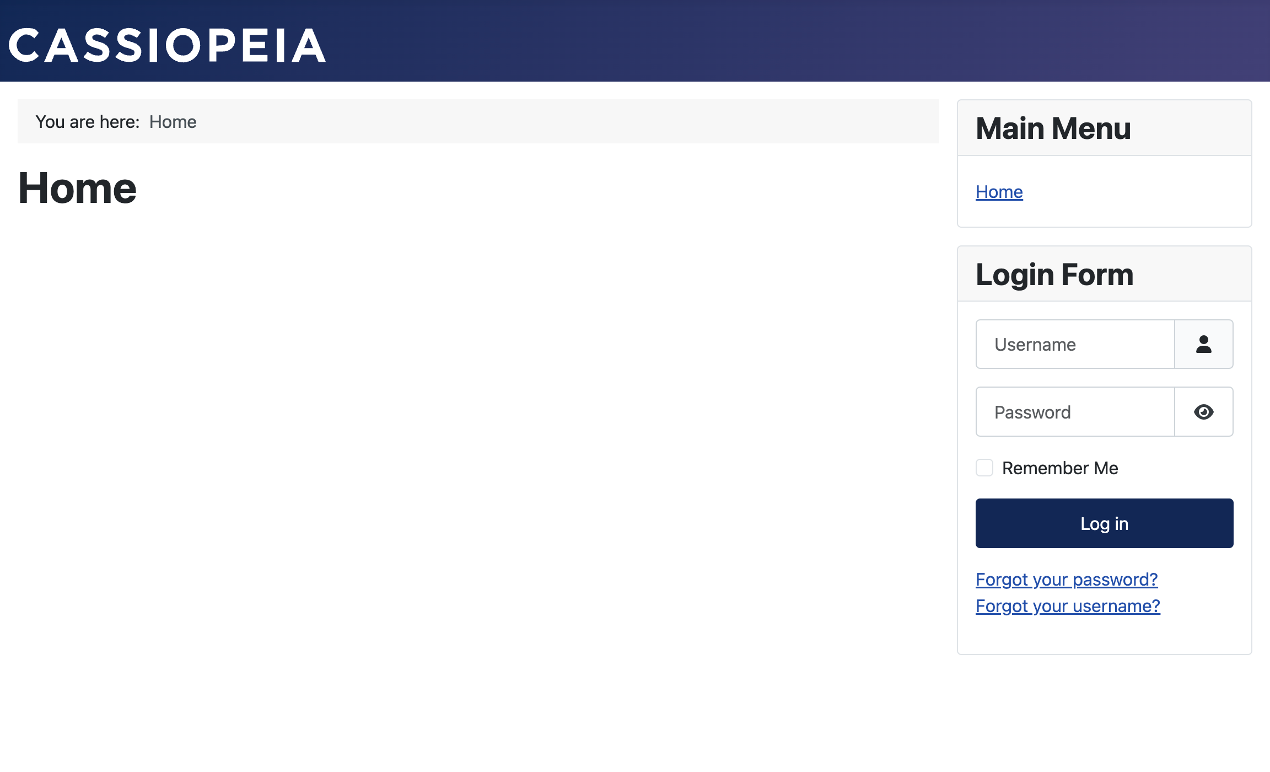The height and width of the screenshot is (772, 1270).
Task: Click the person icon in the page content
Action: [x=182, y=344]
